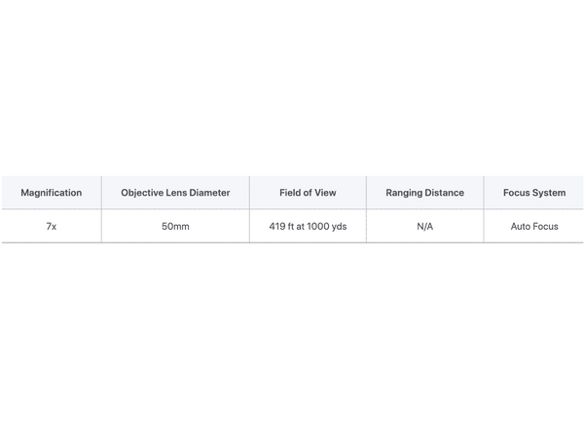Click header divider between Magnification and Objective Lens Diameter

pyautogui.click(x=101, y=193)
